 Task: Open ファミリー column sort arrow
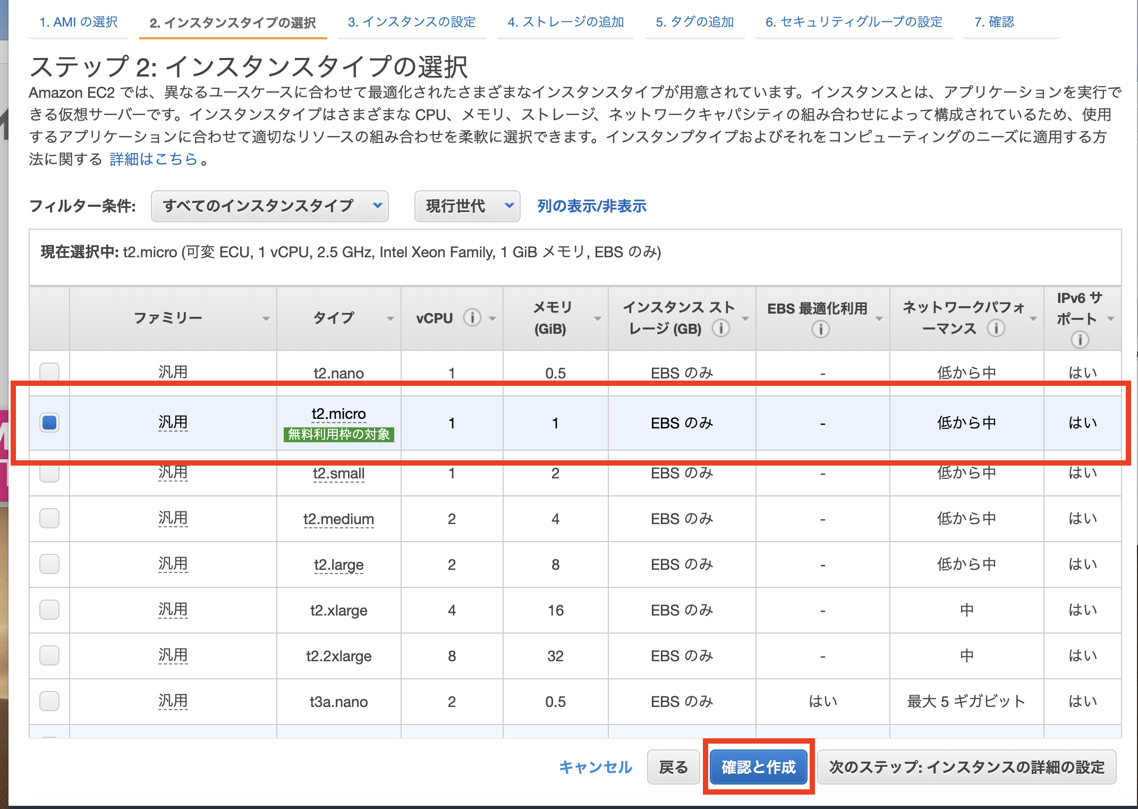point(266,319)
